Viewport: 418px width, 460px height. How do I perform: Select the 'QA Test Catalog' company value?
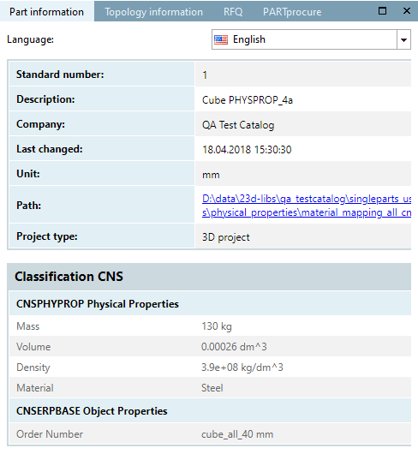click(238, 125)
